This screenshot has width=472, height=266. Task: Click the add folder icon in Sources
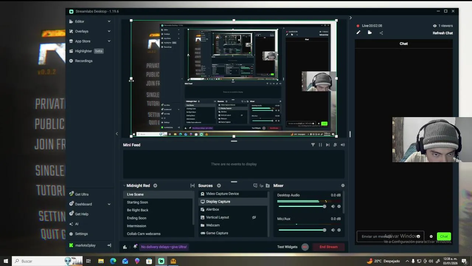268,185
